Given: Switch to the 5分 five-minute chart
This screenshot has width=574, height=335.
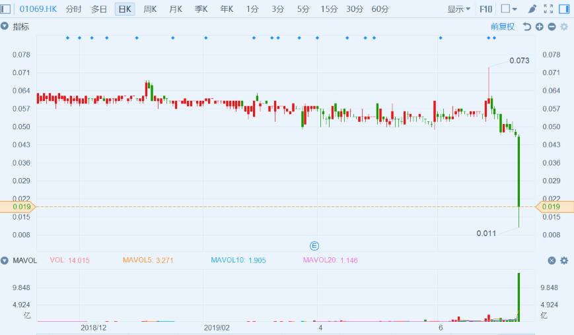Looking at the screenshot, I should [x=303, y=9].
